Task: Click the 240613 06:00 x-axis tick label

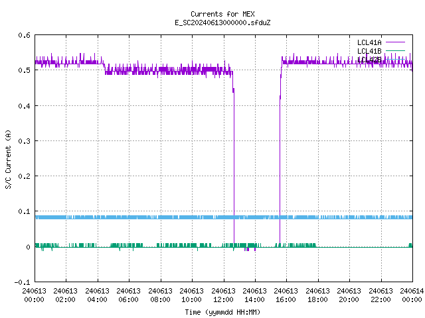Action: (x=128, y=295)
